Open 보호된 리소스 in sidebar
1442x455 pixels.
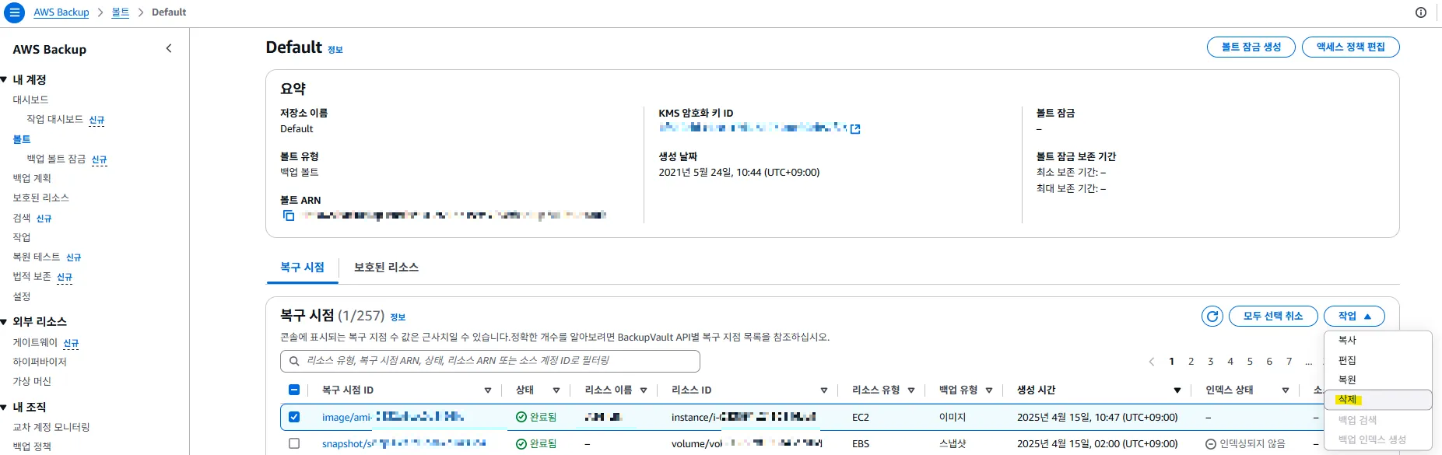click(x=40, y=198)
